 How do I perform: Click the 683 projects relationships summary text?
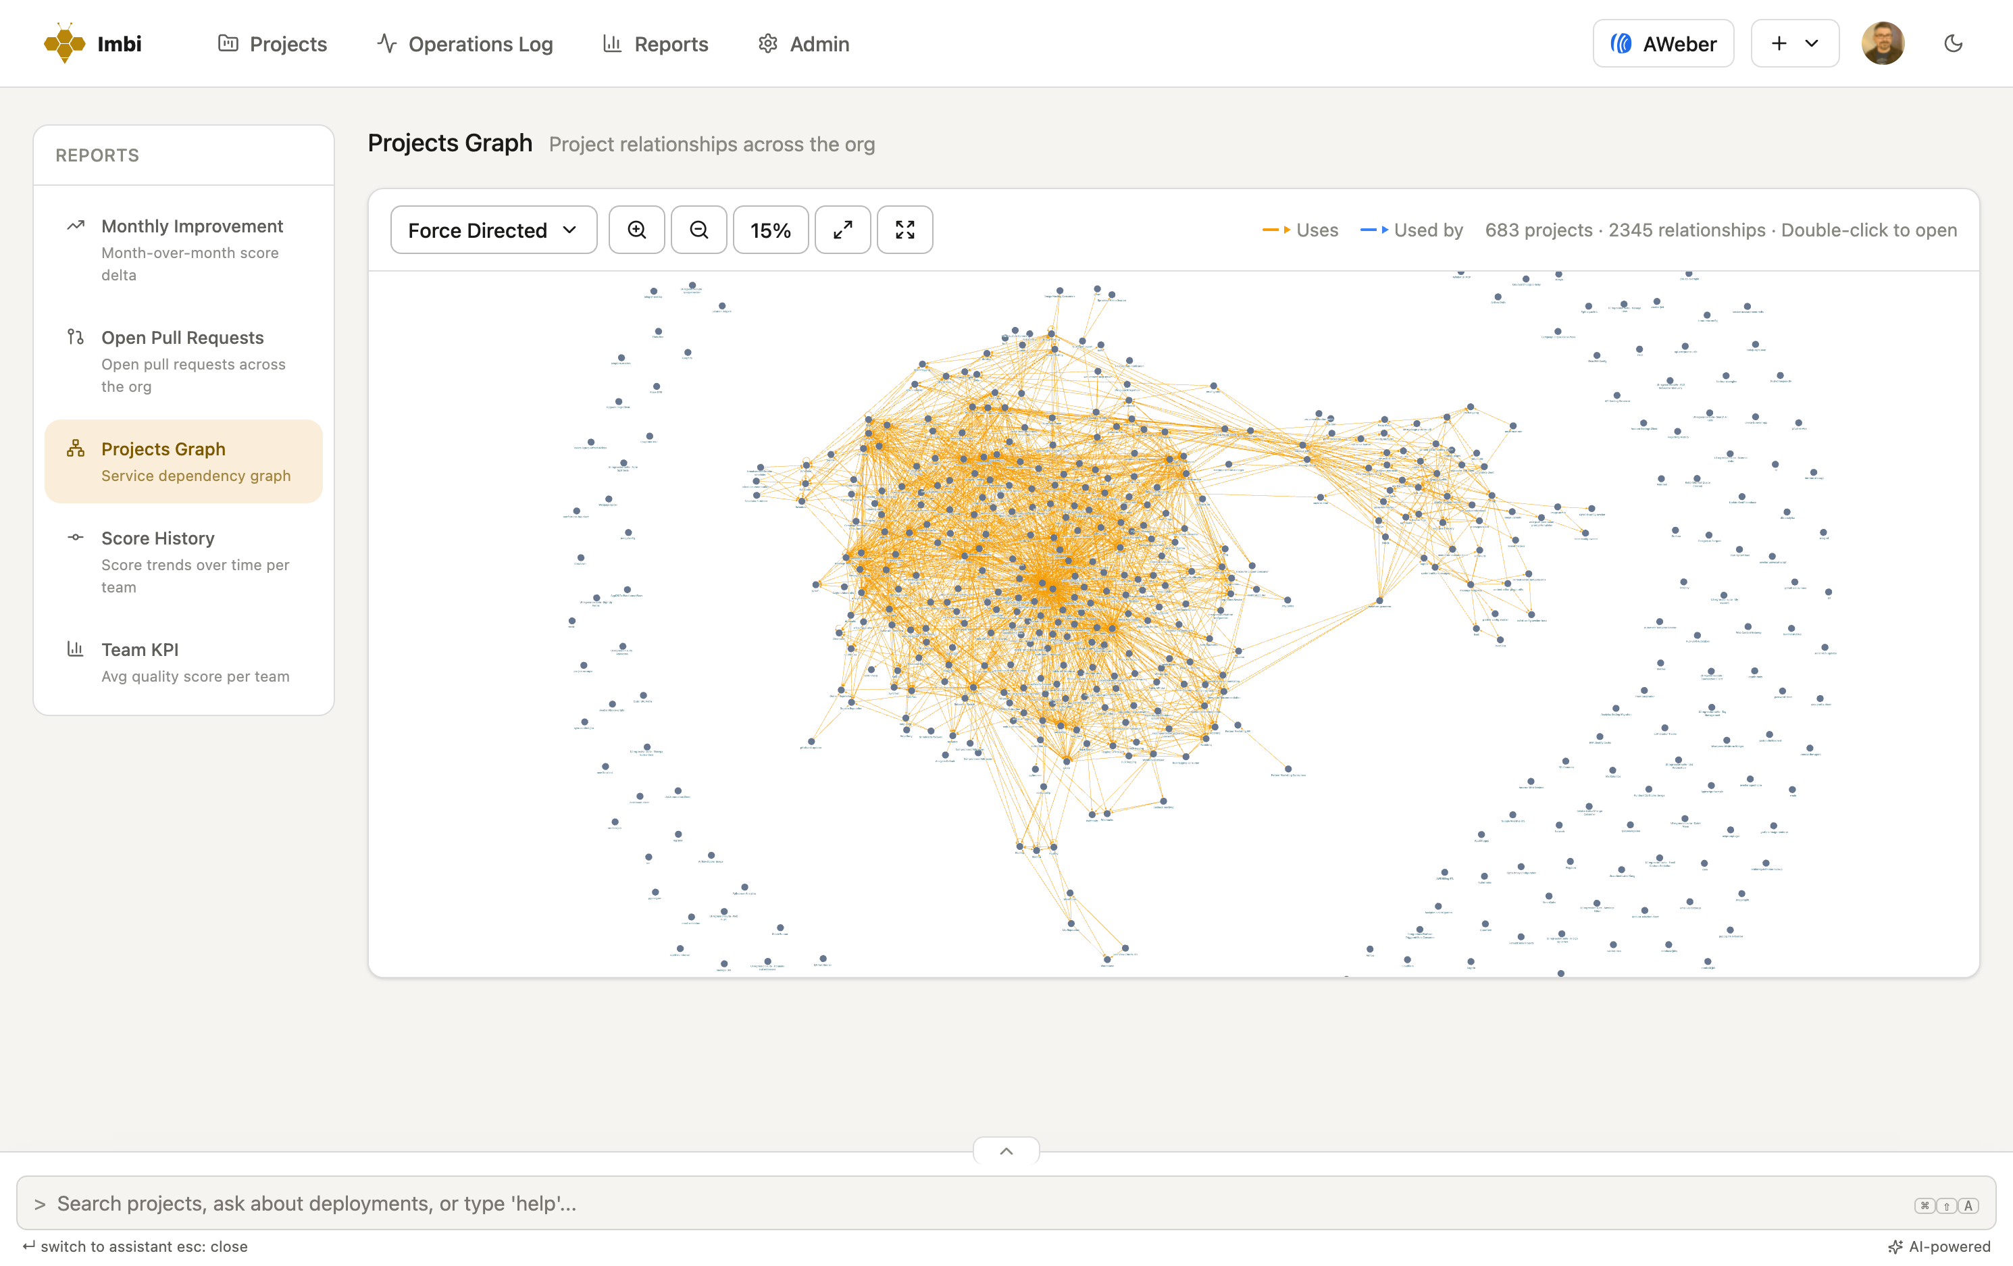pos(1721,230)
